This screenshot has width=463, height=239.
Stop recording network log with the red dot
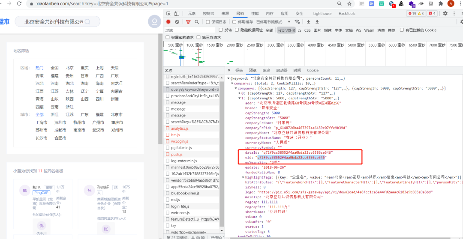168,22
